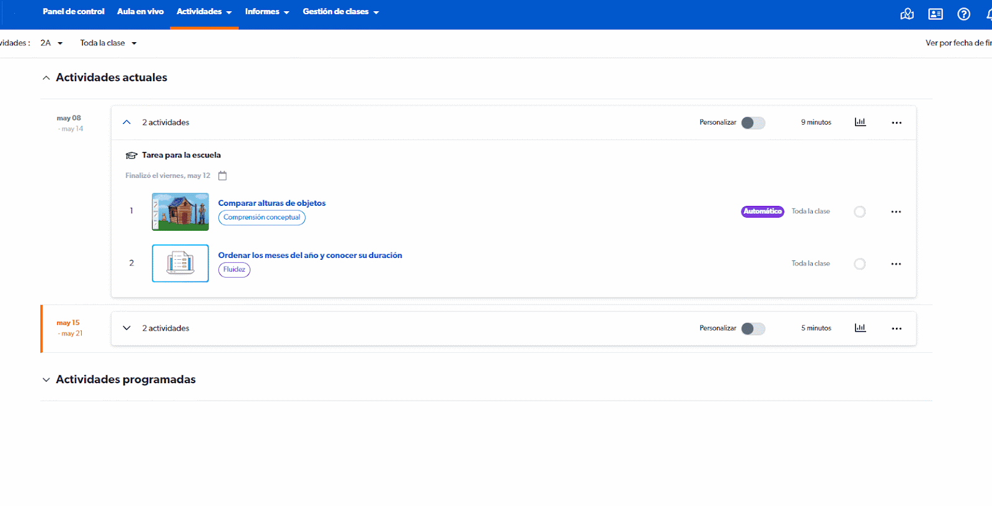992x506 pixels.
Task: Click Toda la clase label on Comparar alturas row
Action: (x=810, y=211)
